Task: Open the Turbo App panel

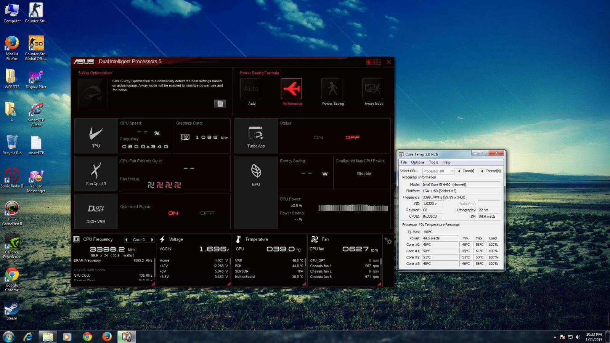Action: click(256, 136)
